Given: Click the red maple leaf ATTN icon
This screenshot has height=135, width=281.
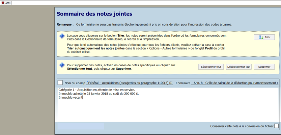Looking at the screenshot, I should click(x=3, y=3).
